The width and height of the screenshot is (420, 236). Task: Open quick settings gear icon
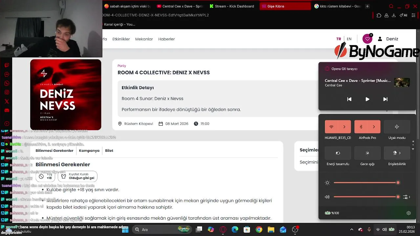click(409, 213)
